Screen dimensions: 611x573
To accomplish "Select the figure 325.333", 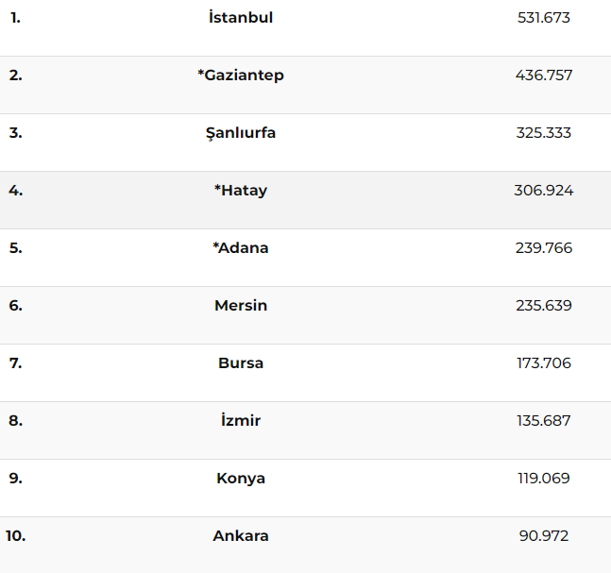I will point(544,133).
